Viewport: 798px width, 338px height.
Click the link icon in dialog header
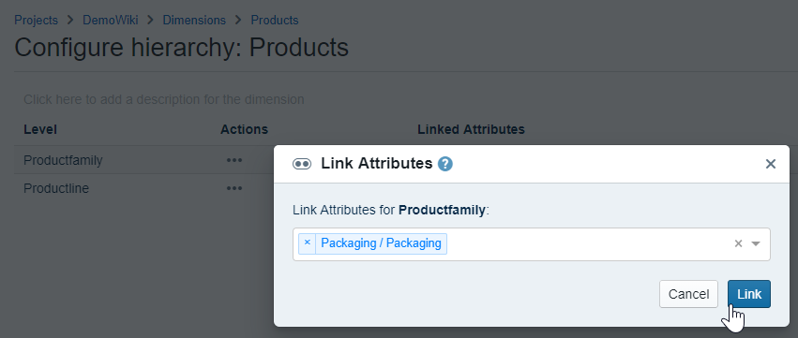[302, 164]
